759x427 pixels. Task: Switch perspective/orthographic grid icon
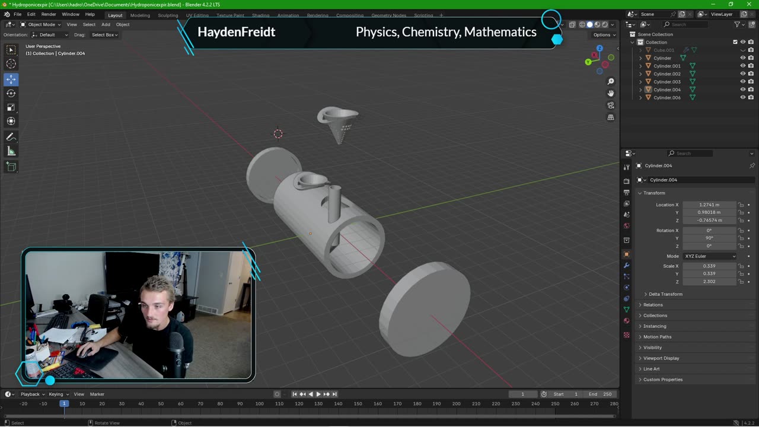[x=611, y=117]
